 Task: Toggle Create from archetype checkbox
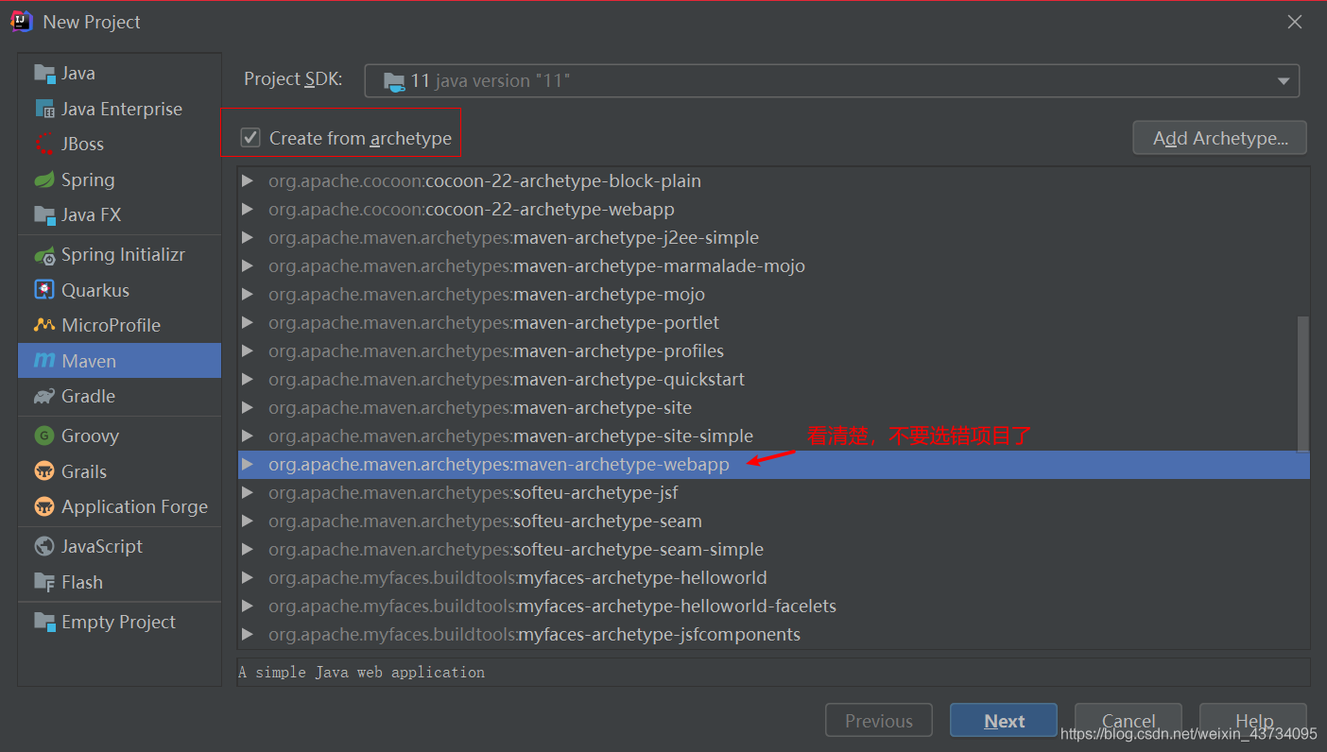tap(250, 138)
